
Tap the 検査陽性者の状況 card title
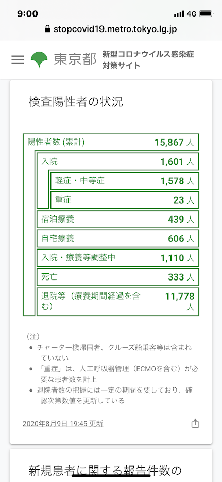[x=76, y=102]
